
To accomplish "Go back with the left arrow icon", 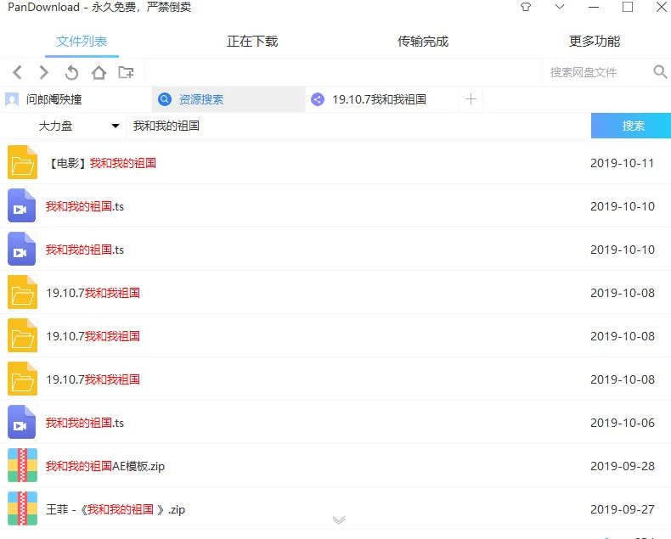I will pos(17,72).
